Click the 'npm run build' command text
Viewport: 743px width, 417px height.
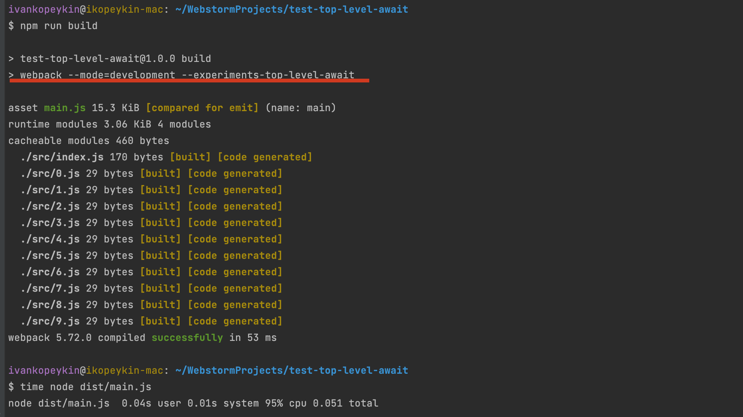(x=59, y=26)
